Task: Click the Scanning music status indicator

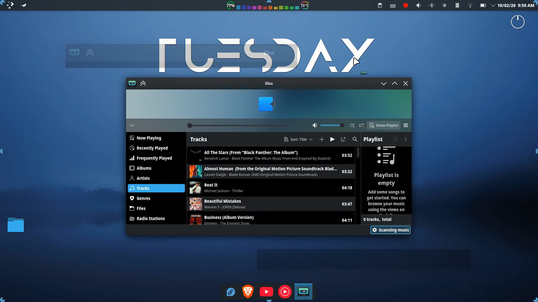Action: (390, 230)
